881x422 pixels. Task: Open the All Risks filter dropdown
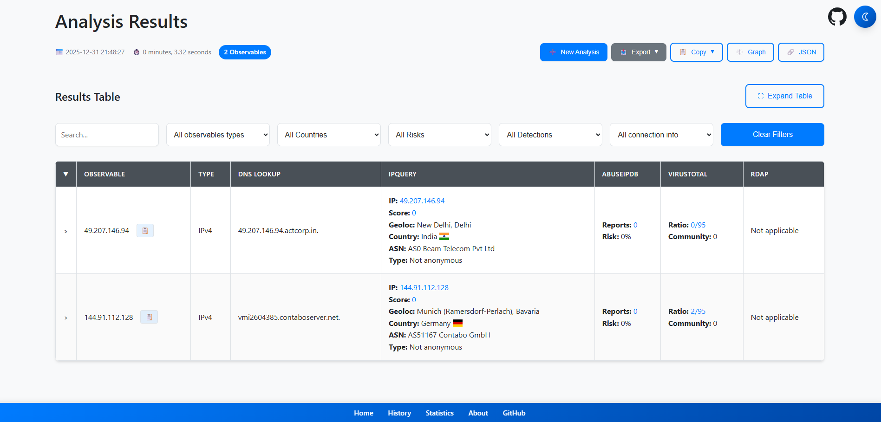point(439,135)
